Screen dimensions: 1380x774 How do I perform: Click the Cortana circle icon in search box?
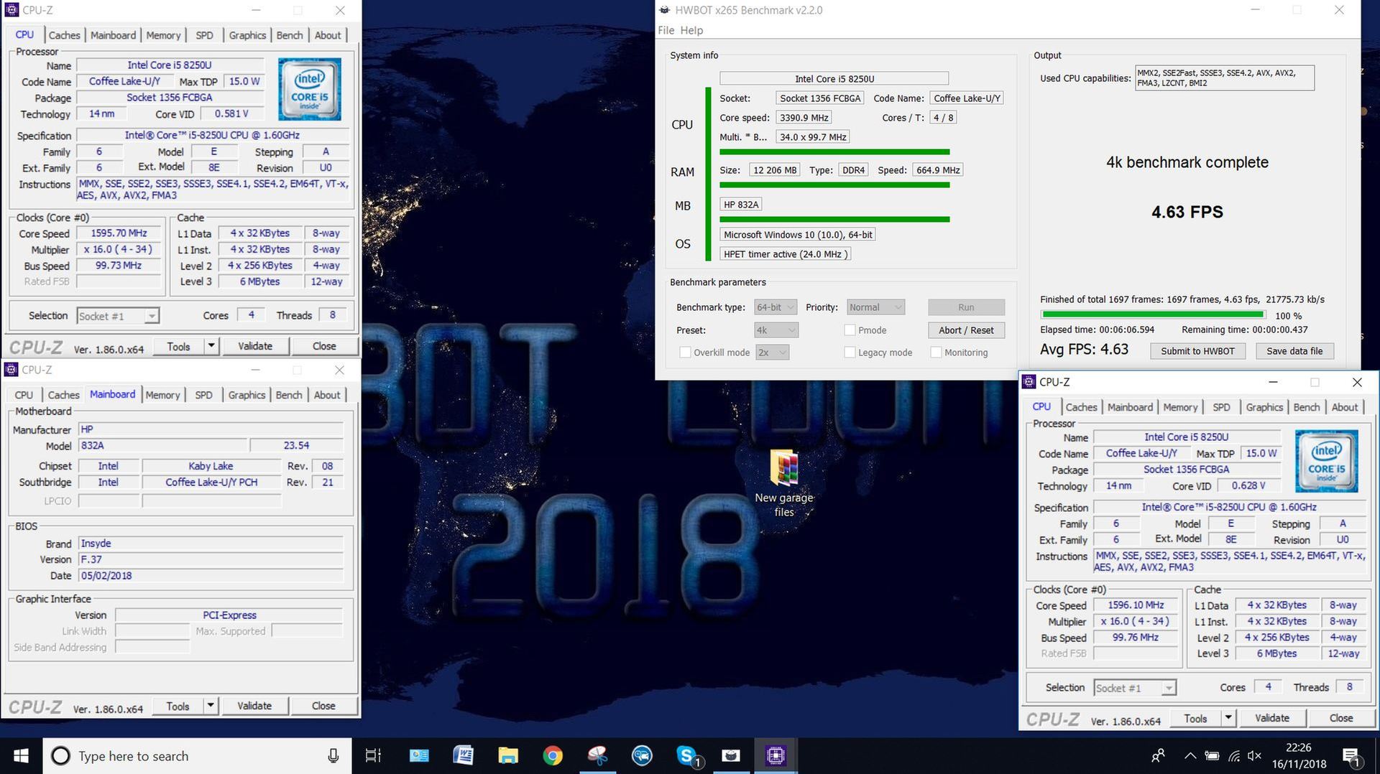61,756
